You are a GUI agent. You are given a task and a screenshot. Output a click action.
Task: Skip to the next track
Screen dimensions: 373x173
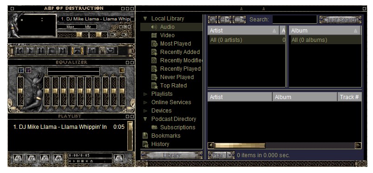click(62, 51)
